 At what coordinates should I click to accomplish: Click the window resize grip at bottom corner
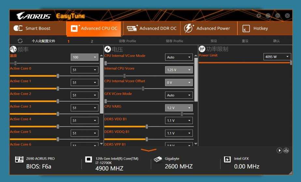[291, 173]
